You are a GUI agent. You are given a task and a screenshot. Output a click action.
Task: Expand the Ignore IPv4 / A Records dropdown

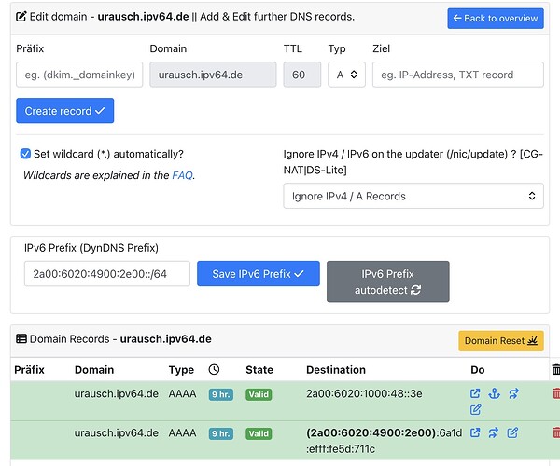(x=413, y=196)
